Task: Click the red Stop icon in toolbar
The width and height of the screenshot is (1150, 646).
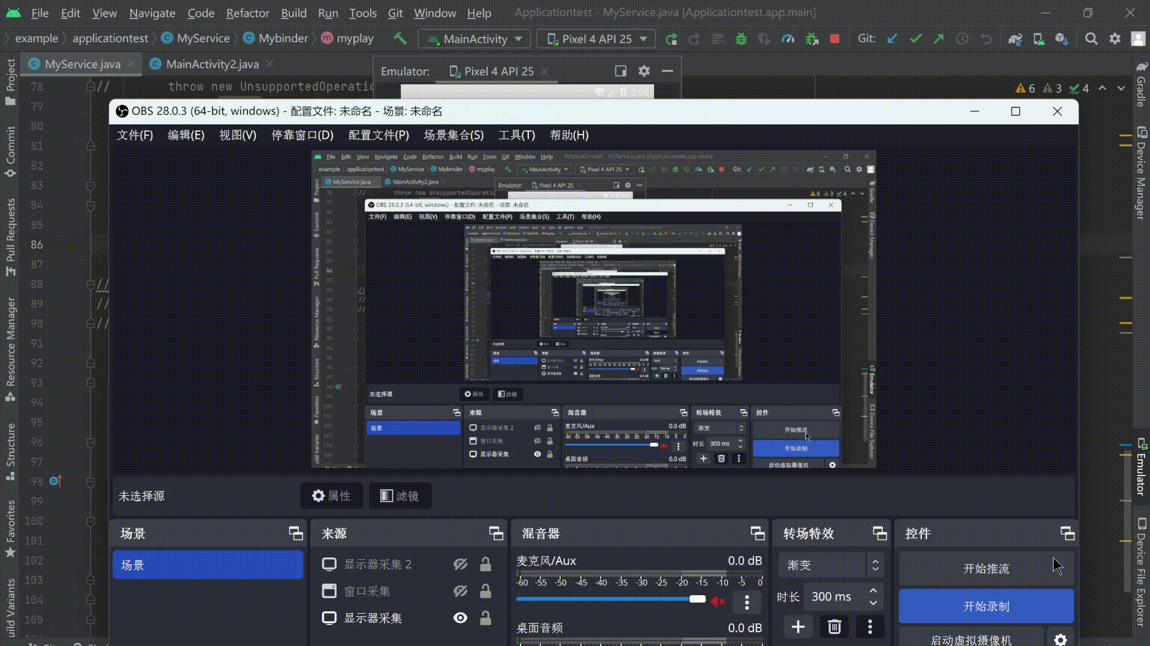Action: tap(834, 39)
